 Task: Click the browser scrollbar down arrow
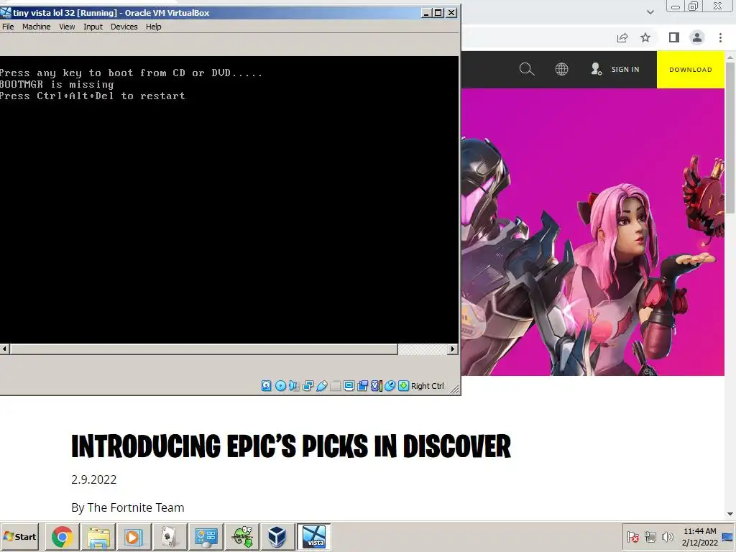[730, 515]
